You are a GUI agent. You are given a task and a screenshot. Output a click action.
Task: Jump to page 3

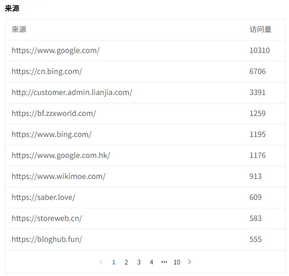click(139, 262)
